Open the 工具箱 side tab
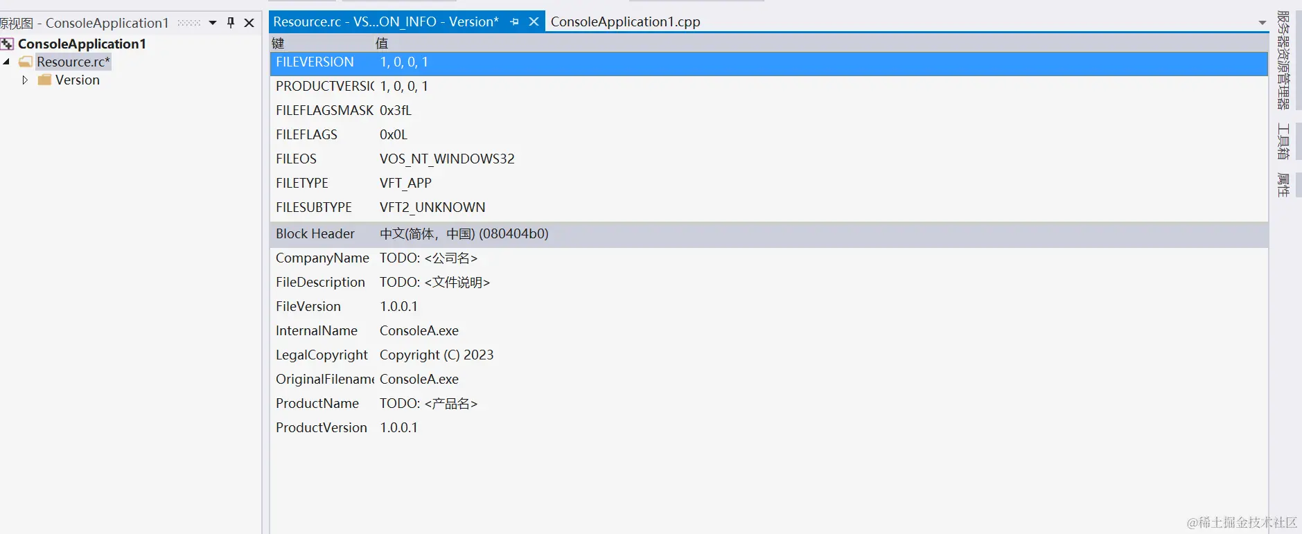 1283,141
